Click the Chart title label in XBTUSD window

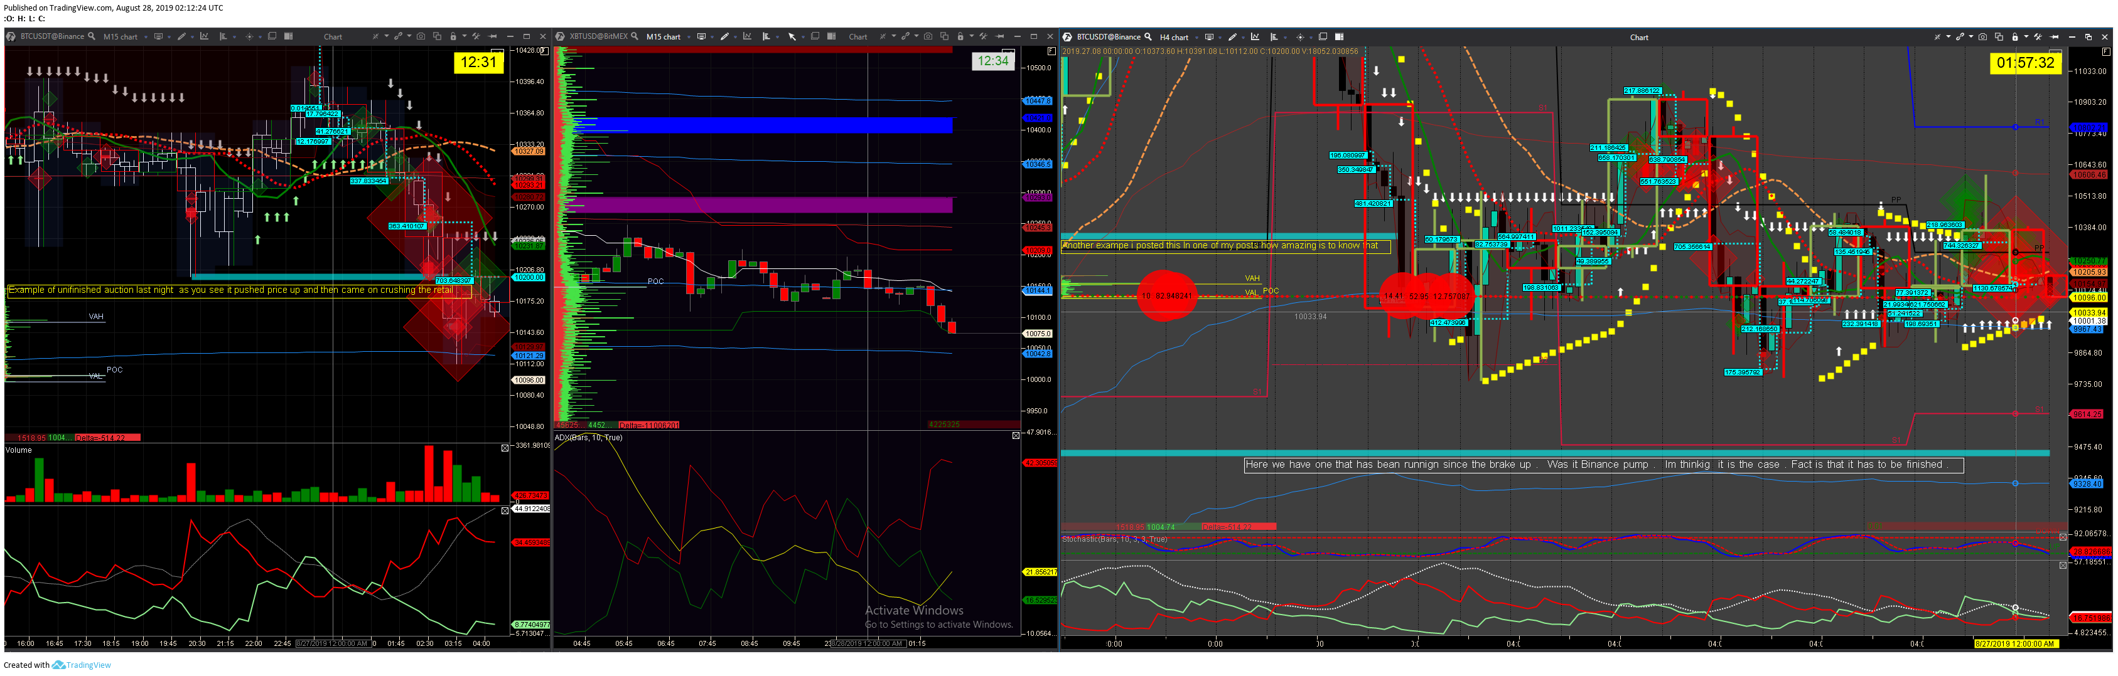(857, 37)
